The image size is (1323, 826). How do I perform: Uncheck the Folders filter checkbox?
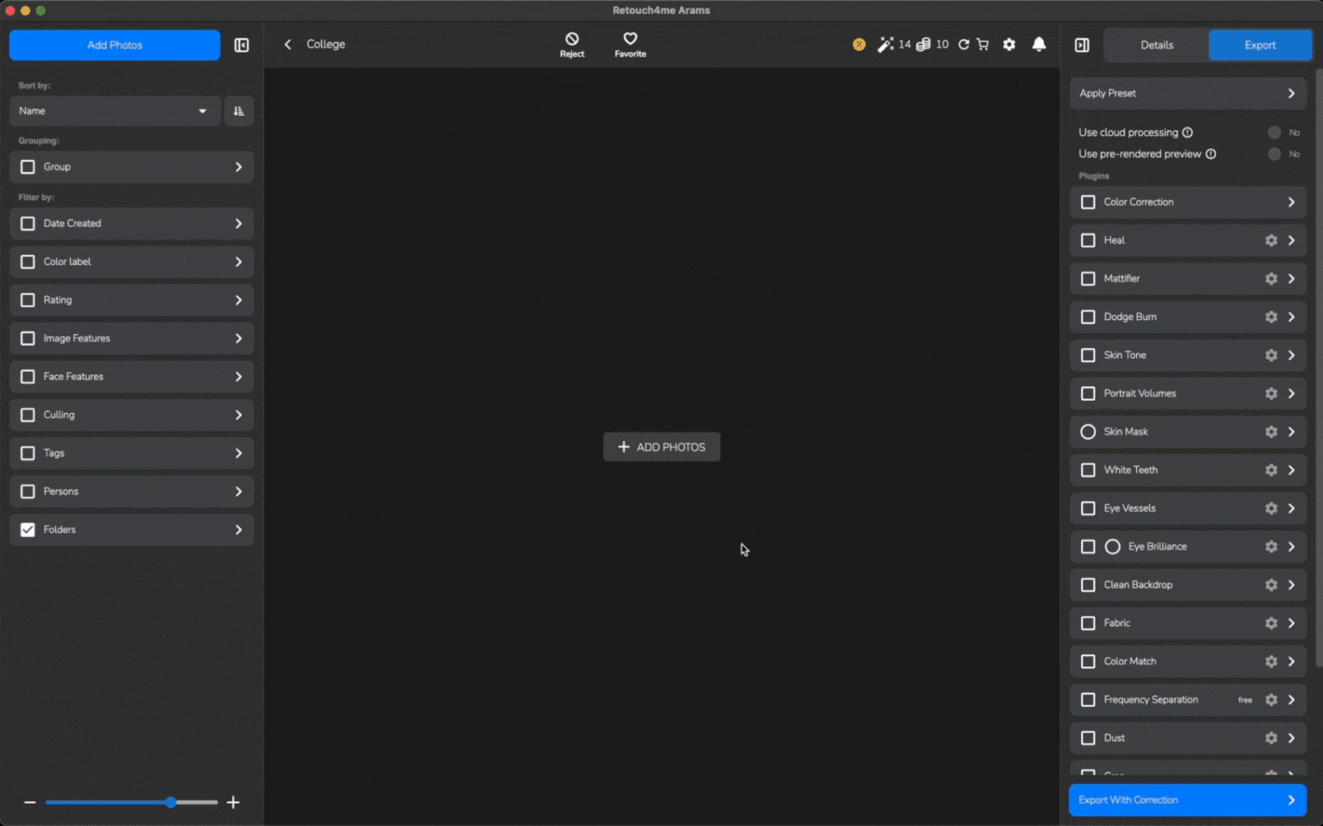(x=28, y=530)
